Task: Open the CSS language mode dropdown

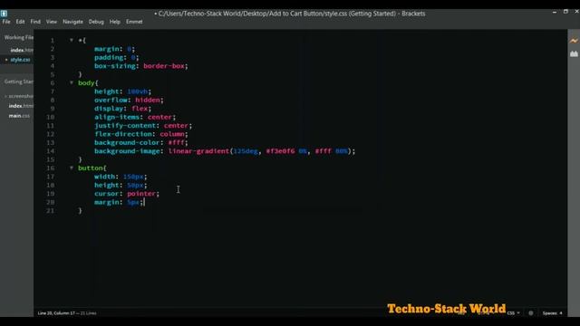Action: [513, 313]
